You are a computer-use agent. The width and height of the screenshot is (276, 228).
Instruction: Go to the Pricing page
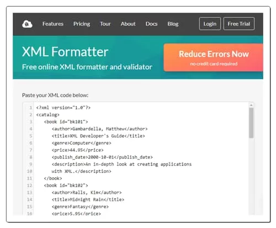82,24
